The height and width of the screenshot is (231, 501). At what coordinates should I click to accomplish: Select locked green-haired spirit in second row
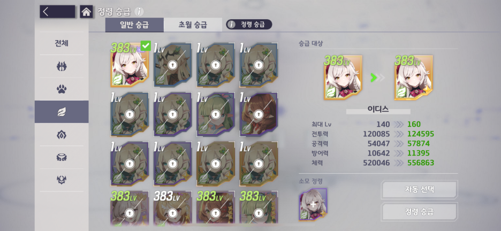[x=216, y=114]
